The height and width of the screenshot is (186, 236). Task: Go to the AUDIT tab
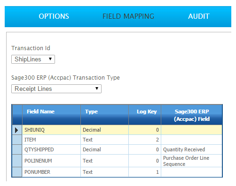(199, 16)
